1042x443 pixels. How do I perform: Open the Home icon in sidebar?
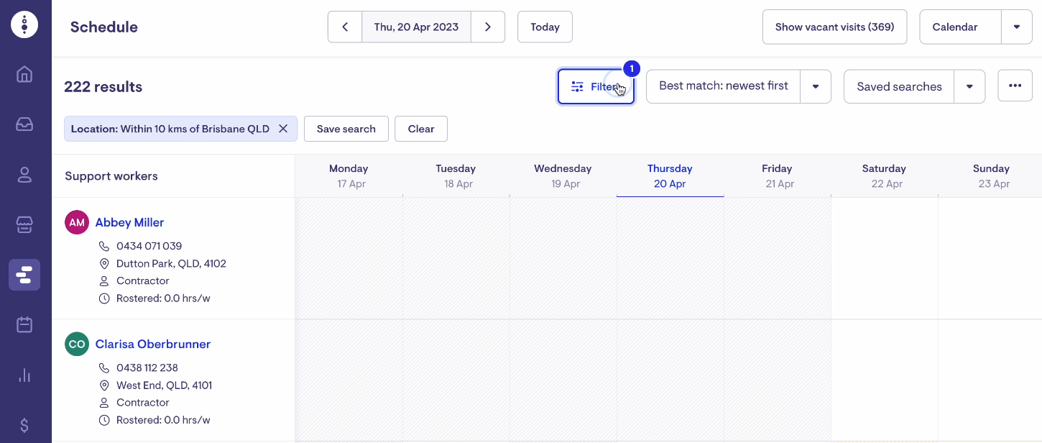(24, 74)
